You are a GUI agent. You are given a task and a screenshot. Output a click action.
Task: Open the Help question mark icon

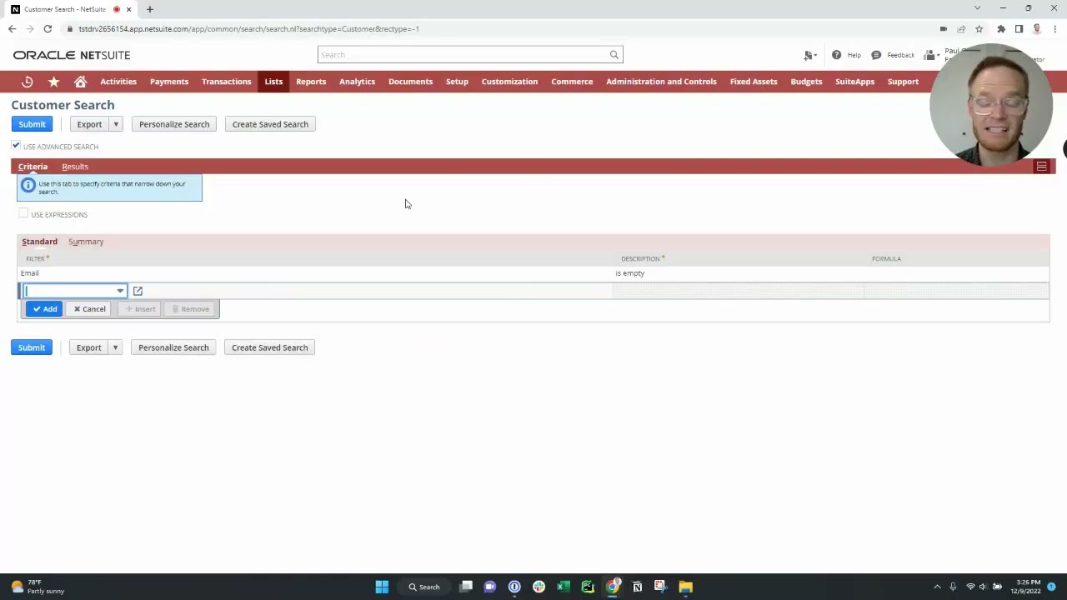pos(836,55)
